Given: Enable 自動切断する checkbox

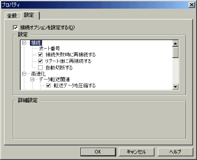Looking at the screenshot, I should coord(40,68).
